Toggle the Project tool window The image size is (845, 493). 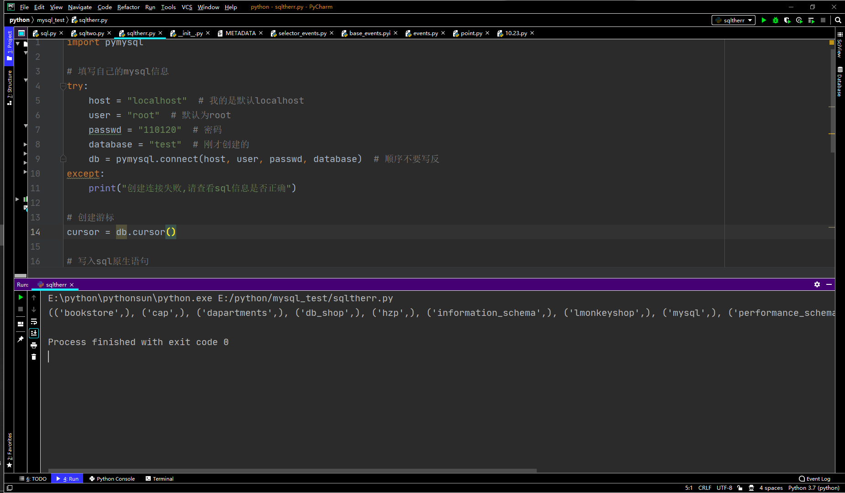pyautogui.click(x=9, y=46)
